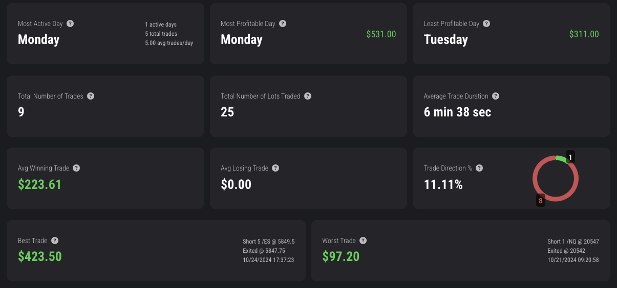Click help icon beside Most Active Day
The width and height of the screenshot is (617, 288).
(70, 23)
